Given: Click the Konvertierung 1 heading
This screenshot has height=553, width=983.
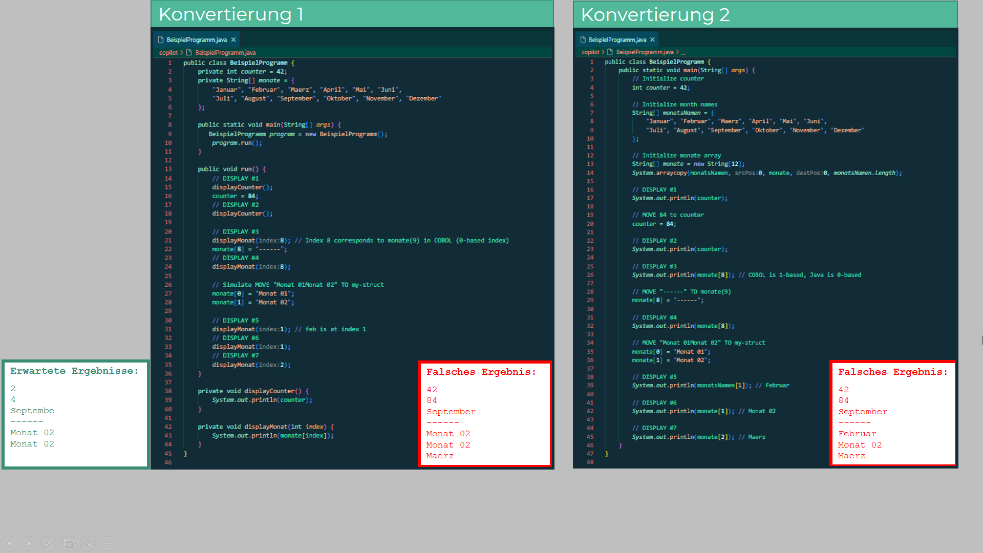Looking at the screenshot, I should pos(231,14).
